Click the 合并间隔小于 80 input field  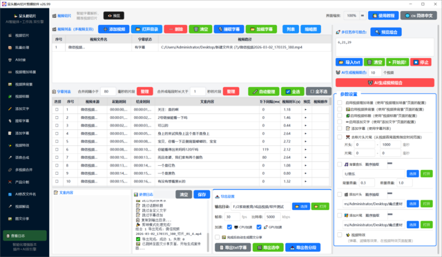pos(108,91)
